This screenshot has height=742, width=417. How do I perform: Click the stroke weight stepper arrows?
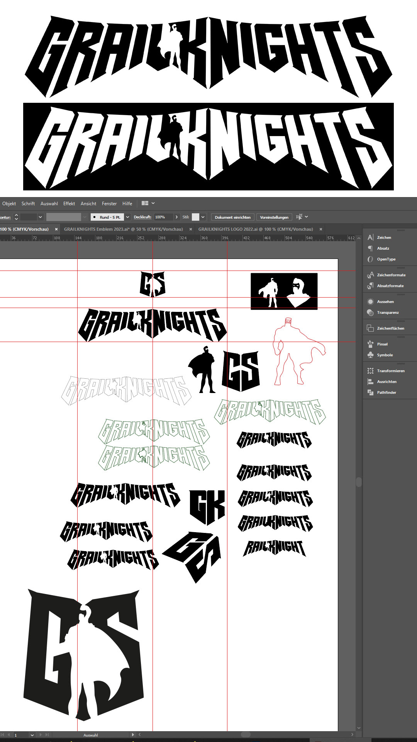coord(16,217)
